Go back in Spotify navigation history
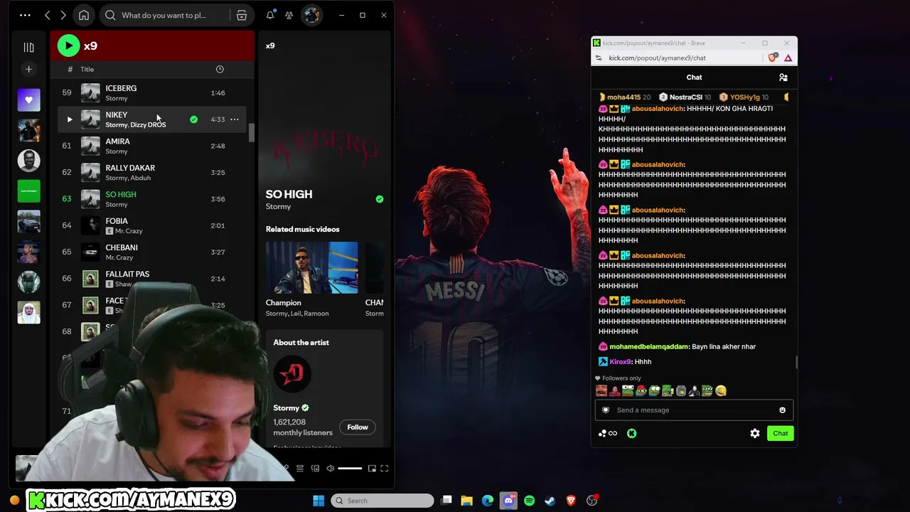Image resolution: width=910 pixels, height=512 pixels. click(48, 15)
